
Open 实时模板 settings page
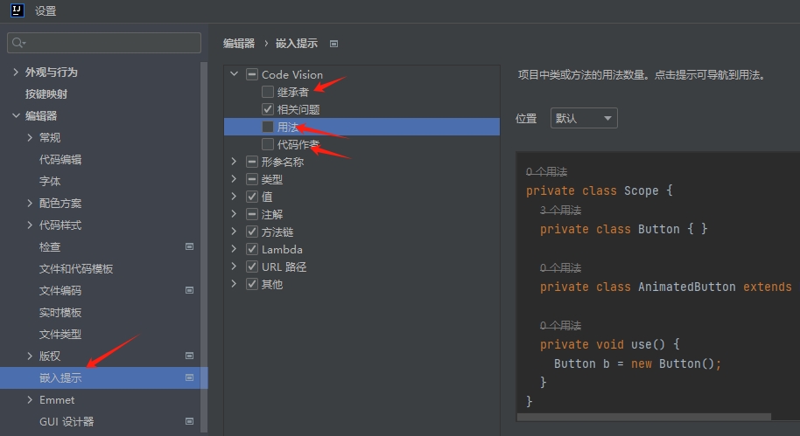click(x=60, y=313)
